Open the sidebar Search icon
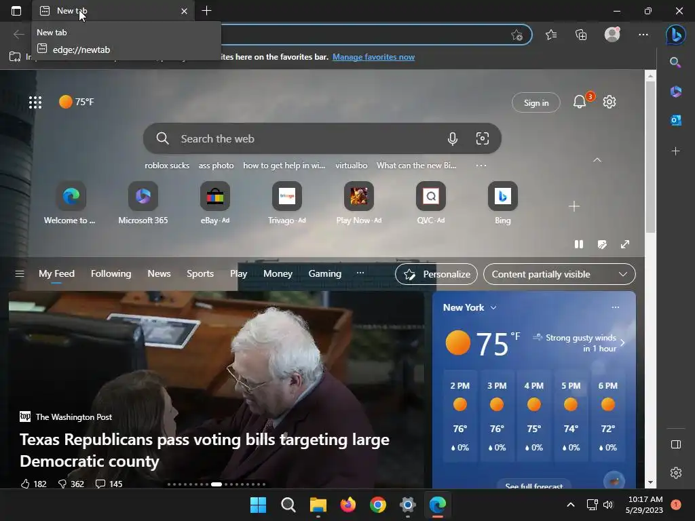695x521 pixels. (x=675, y=62)
